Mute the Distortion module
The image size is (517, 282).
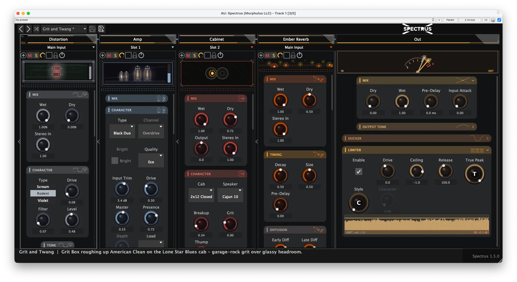pyautogui.click(x=30, y=55)
